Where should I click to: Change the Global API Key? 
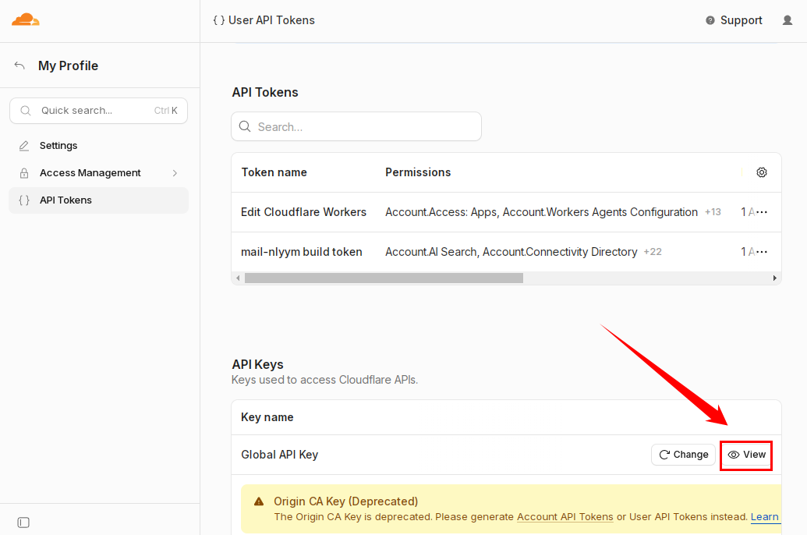684,455
